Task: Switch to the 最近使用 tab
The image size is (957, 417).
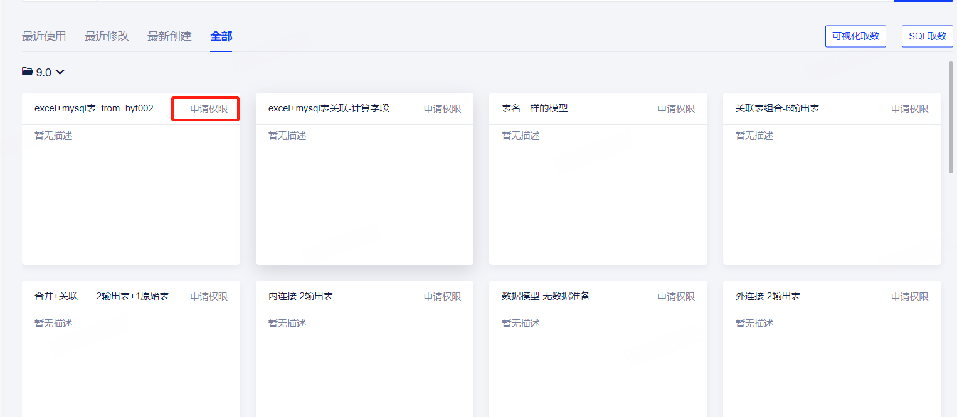Action: 44,36
